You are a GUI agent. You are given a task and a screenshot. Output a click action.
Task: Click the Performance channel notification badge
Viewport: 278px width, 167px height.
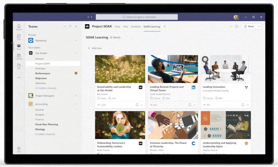click(76, 73)
